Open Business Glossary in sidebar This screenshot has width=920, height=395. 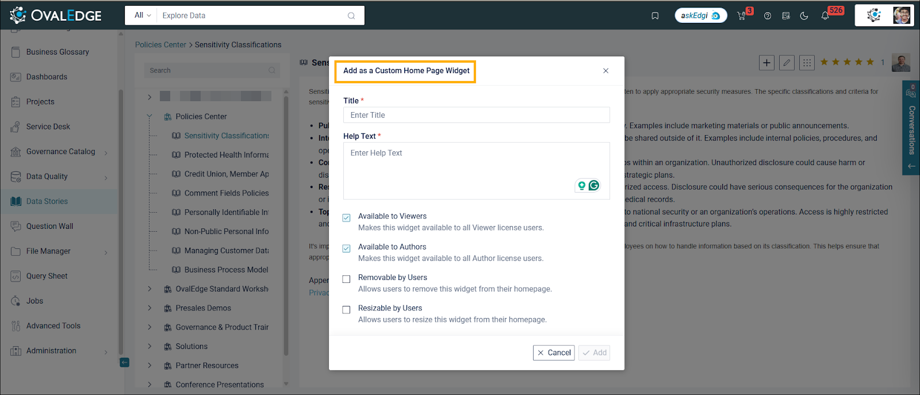point(57,52)
